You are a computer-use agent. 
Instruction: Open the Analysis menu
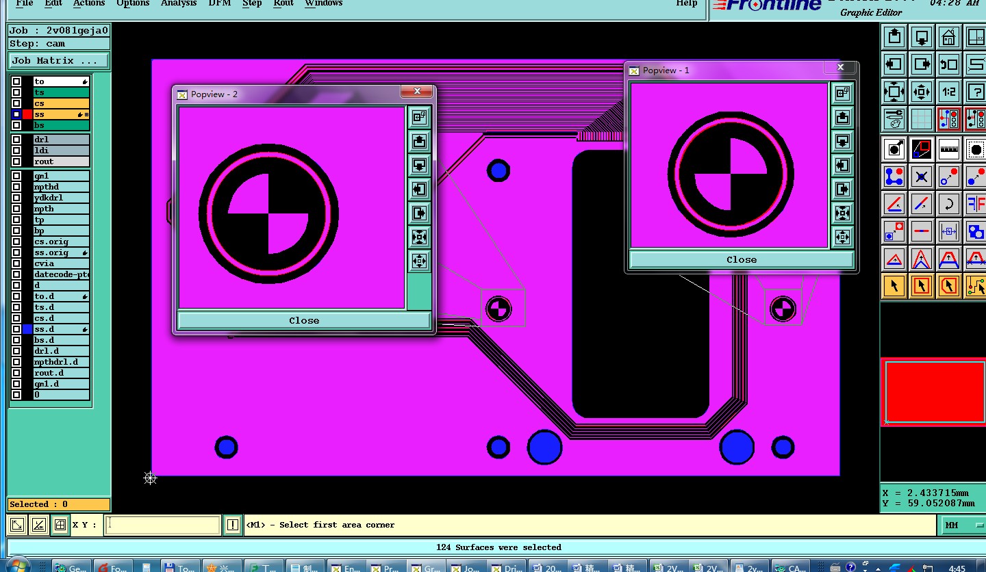pyautogui.click(x=179, y=3)
